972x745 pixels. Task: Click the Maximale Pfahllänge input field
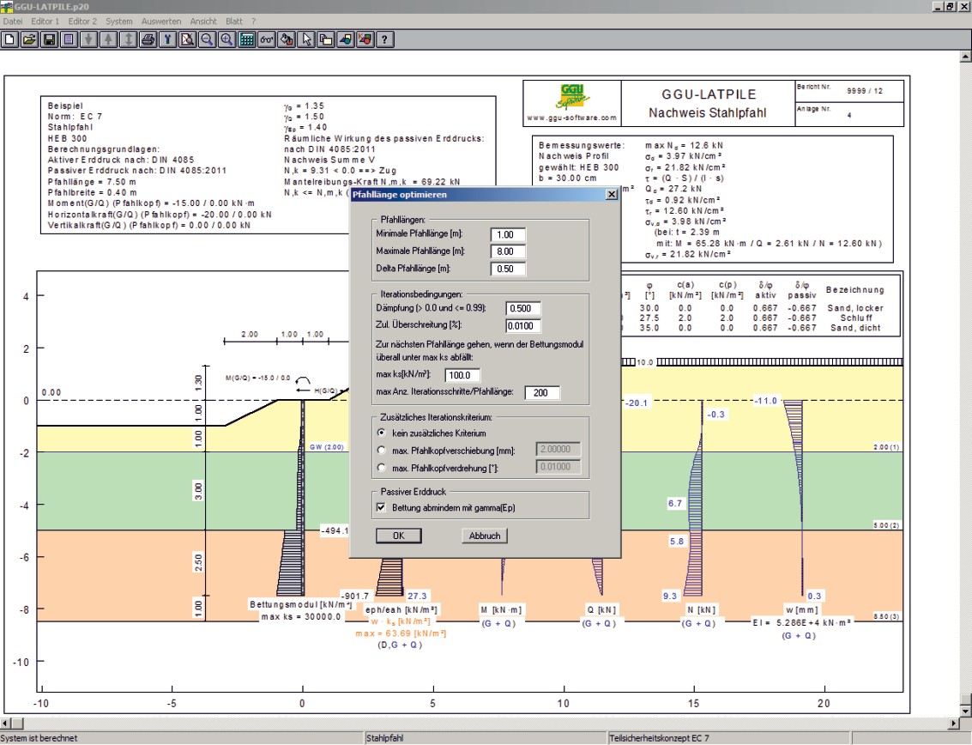508,251
